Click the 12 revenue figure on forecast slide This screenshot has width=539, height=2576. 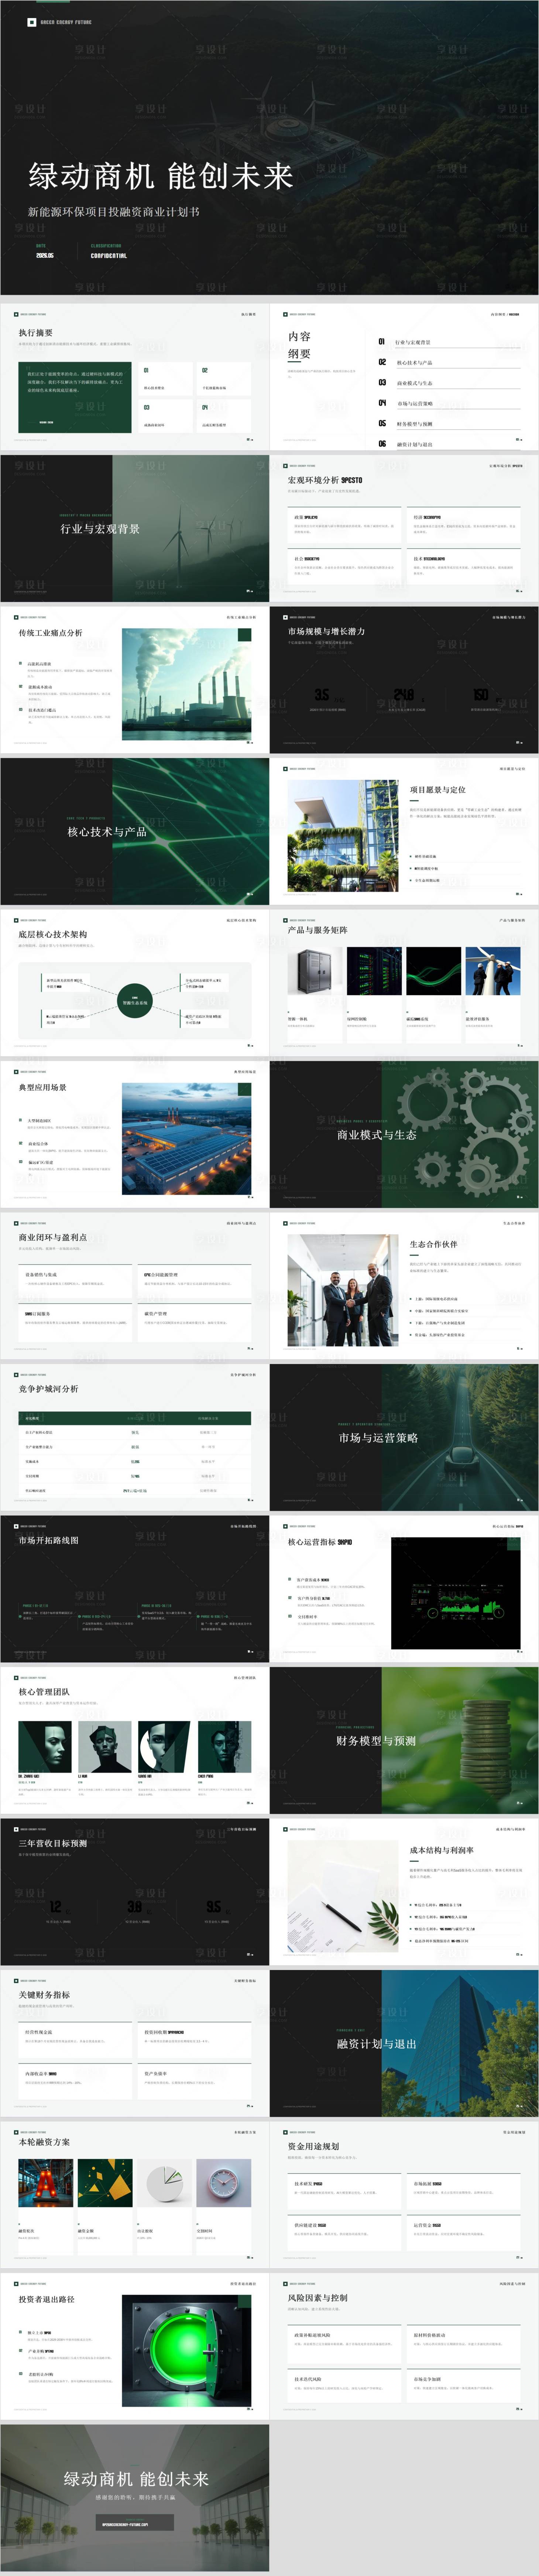56,1906
